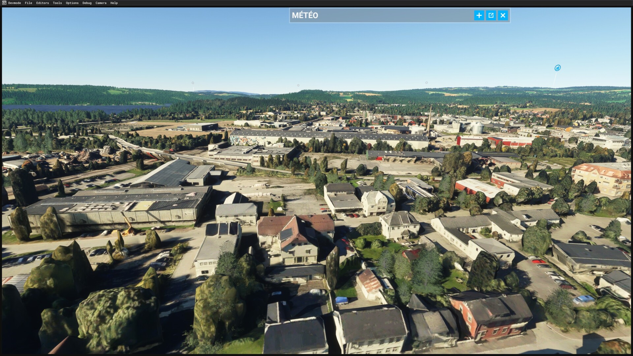Open the Help menu
This screenshot has height=356, width=633.
click(114, 3)
